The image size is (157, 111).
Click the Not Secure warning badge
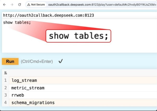(x=36, y=5)
